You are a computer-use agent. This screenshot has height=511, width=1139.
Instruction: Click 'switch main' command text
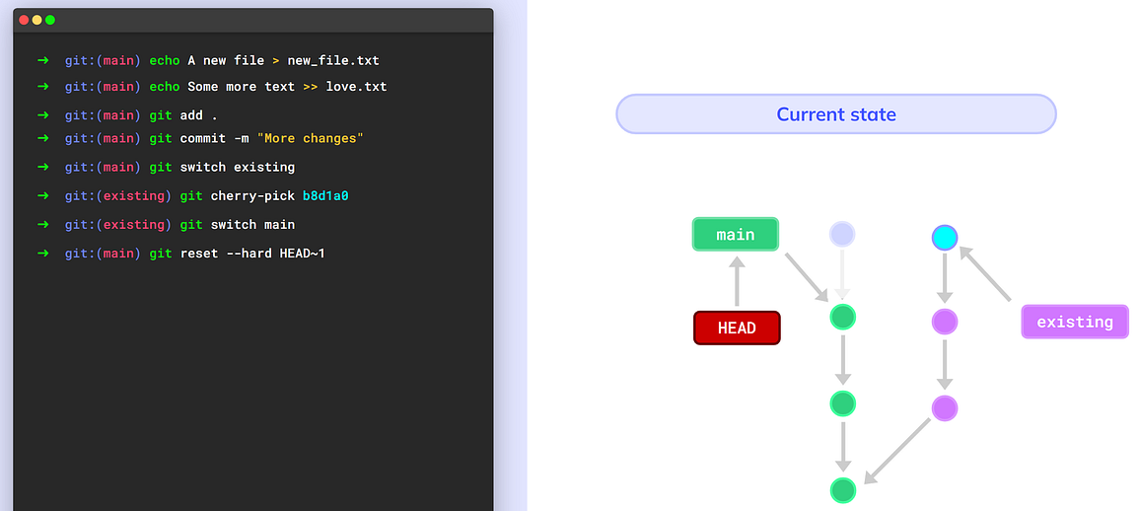click(x=252, y=225)
